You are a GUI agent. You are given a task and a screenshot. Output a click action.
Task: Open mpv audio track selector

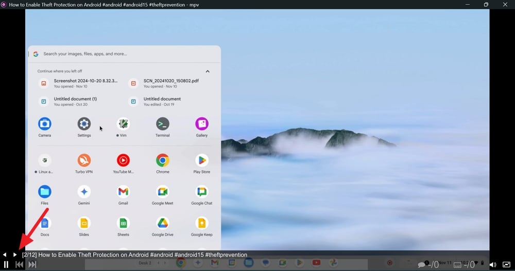coord(428,264)
